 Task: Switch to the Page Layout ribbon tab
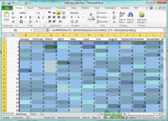[x=45, y=8]
